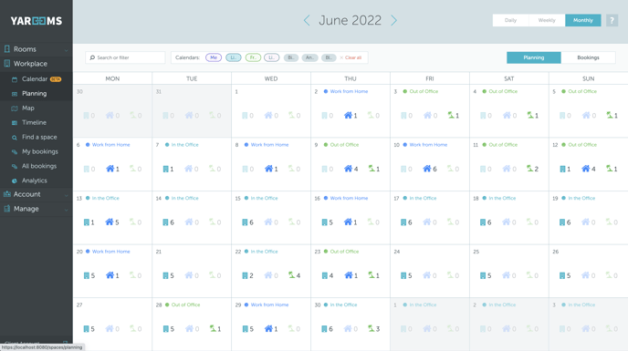The width and height of the screenshot is (628, 351).
Task: Click the palm icon on June 22
Action: point(291,275)
